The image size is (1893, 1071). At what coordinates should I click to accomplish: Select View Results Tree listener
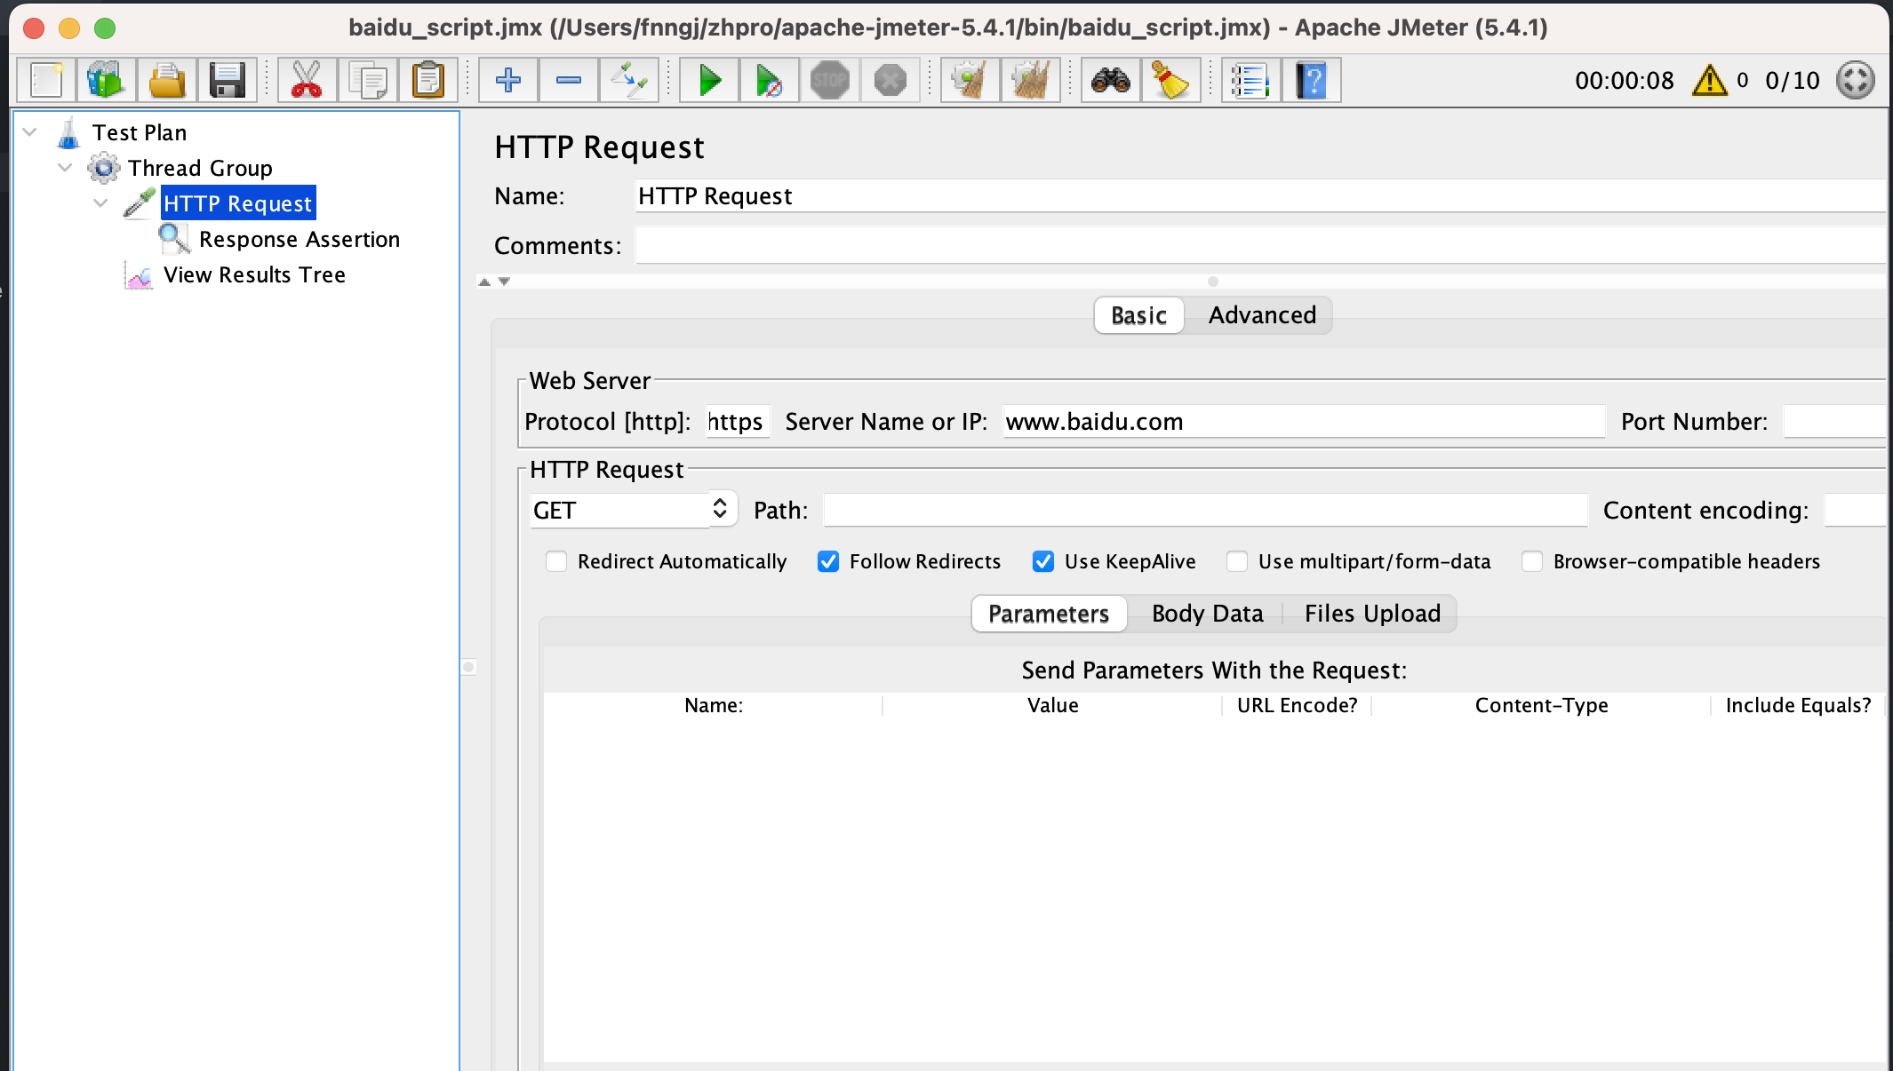254,275
